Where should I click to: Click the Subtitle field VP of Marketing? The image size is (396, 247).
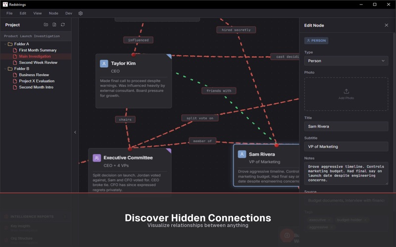[346, 147]
